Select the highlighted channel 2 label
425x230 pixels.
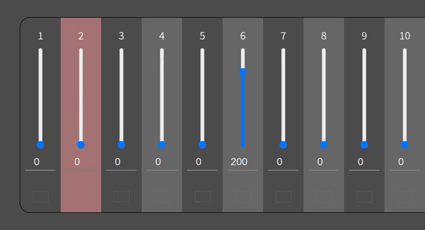tap(81, 36)
